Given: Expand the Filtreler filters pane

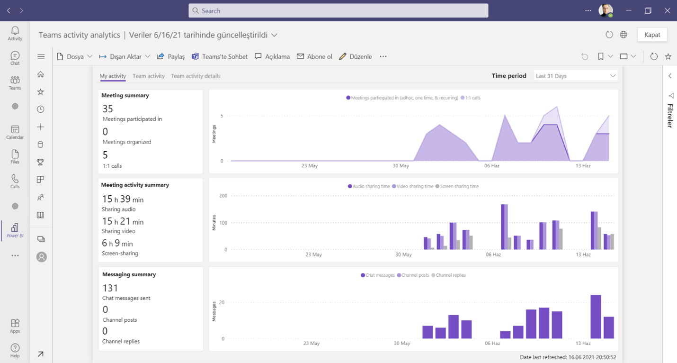Looking at the screenshot, I should (670, 76).
